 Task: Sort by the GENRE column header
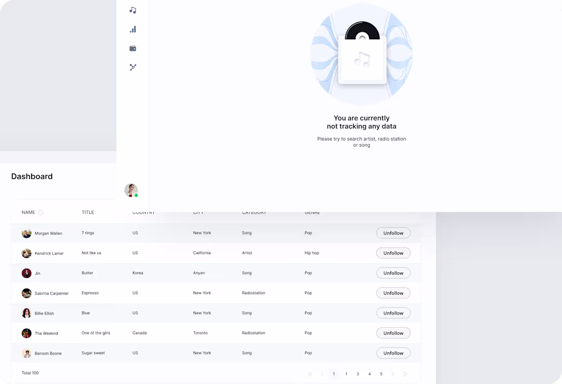pos(312,212)
